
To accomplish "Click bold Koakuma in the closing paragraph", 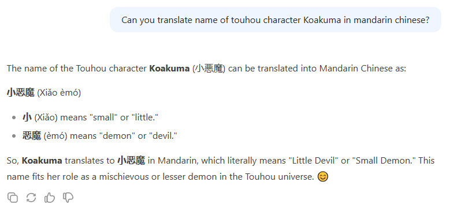I will [42, 161].
